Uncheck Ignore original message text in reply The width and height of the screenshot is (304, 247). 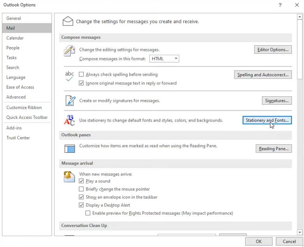(x=81, y=83)
